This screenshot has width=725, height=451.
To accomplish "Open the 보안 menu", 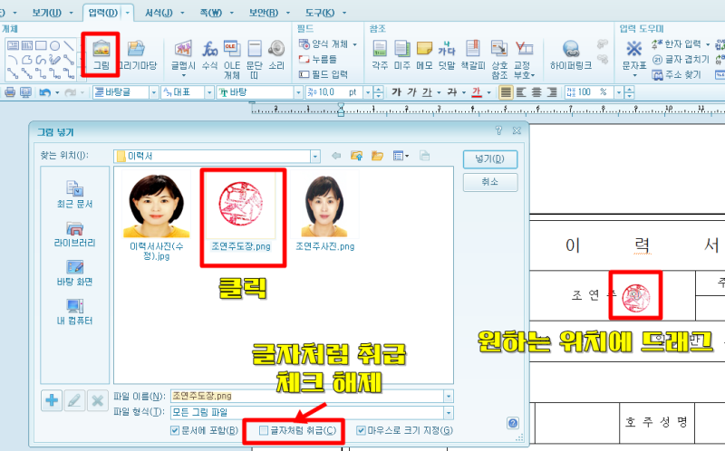I will point(264,13).
